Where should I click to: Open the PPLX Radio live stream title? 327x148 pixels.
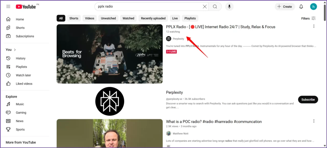(220, 27)
